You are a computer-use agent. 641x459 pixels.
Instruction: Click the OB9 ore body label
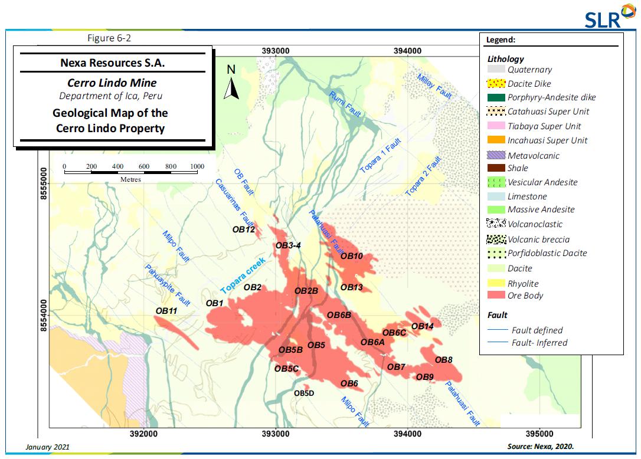pyautogui.click(x=425, y=376)
